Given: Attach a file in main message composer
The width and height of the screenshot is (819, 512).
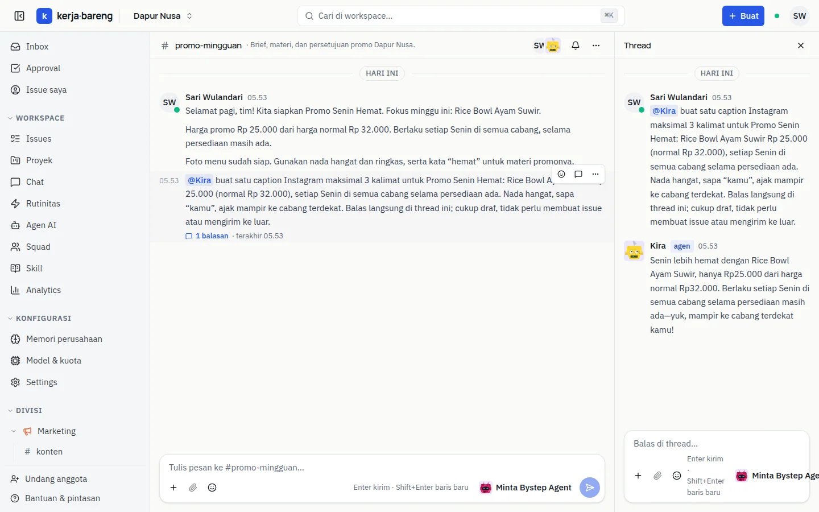Looking at the screenshot, I should click(x=193, y=488).
